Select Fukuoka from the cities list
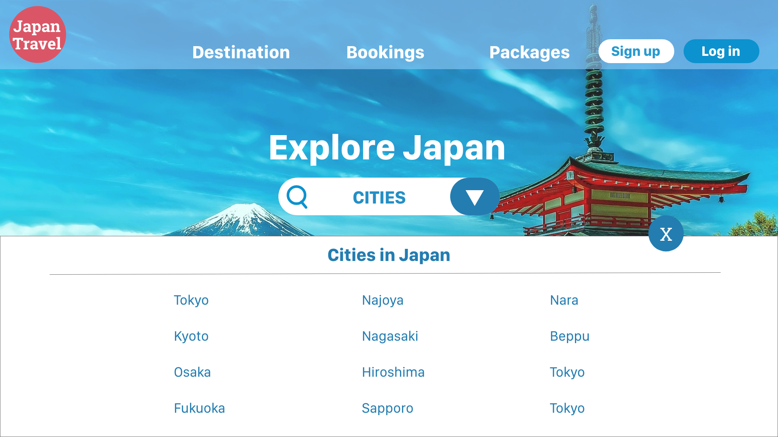 [x=199, y=408]
